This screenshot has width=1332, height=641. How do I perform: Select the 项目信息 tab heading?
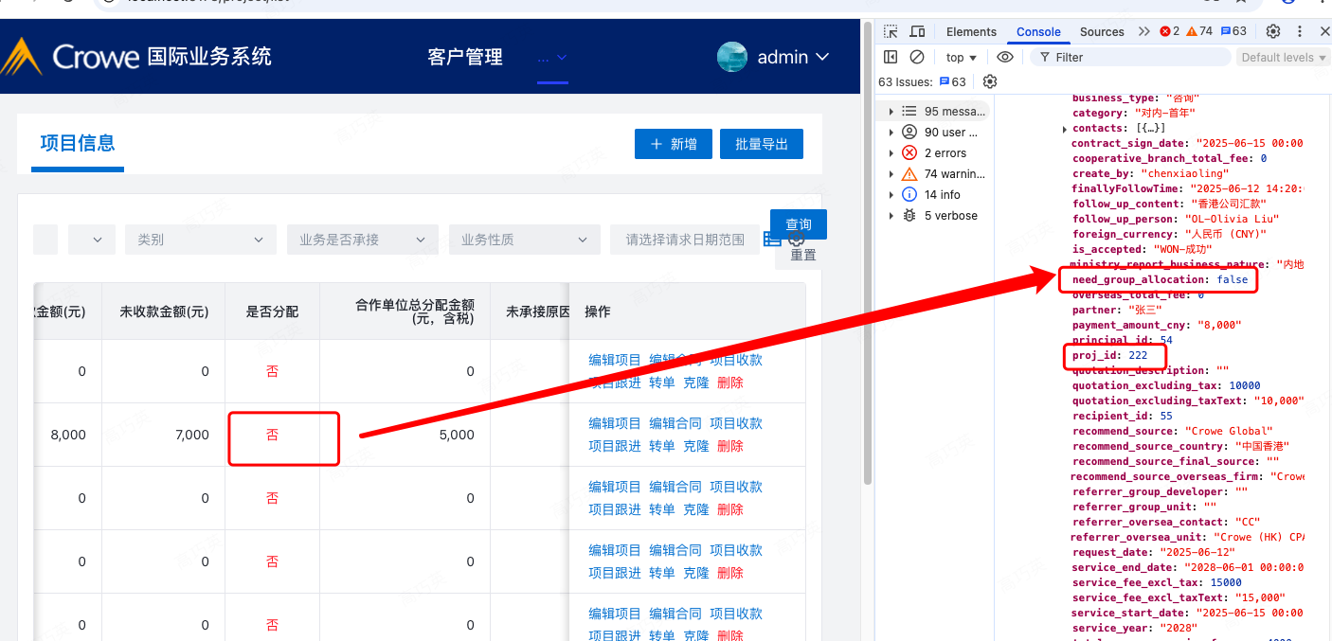pos(78,143)
